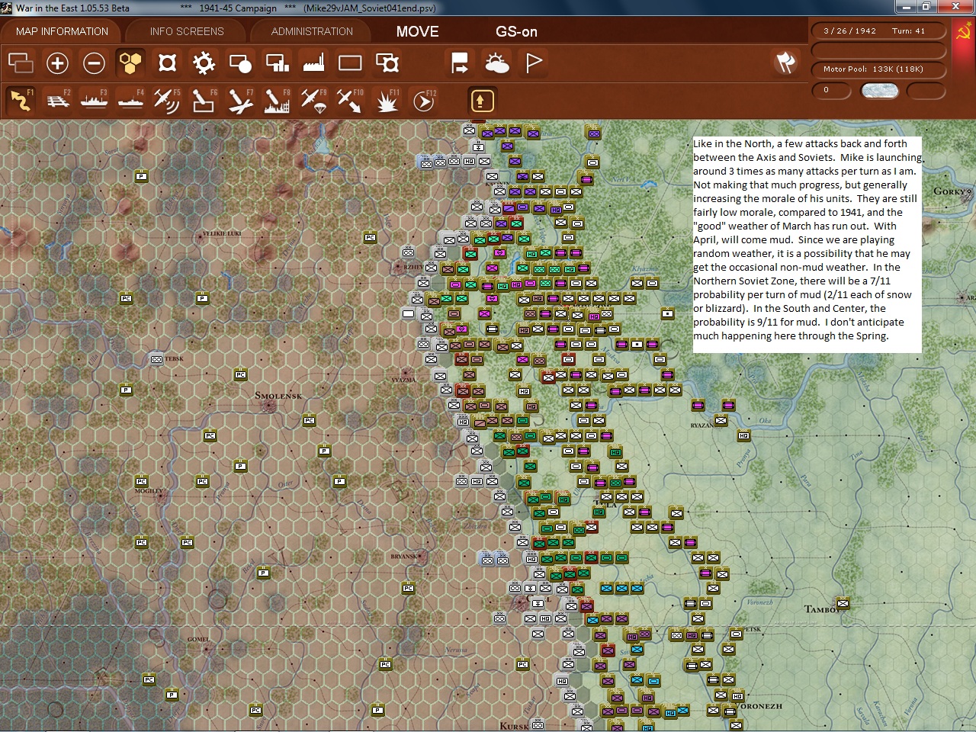Select Rail mode (F2)
The height and width of the screenshot is (732, 976).
(57, 100)
